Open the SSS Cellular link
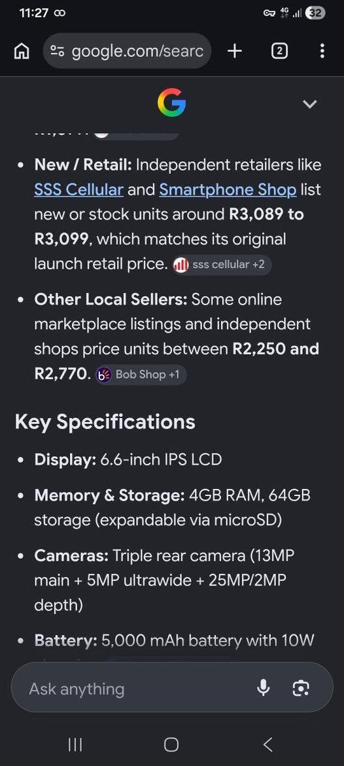Image resolution: width=344 pixels, height=766 pixels. click(78, 189)
